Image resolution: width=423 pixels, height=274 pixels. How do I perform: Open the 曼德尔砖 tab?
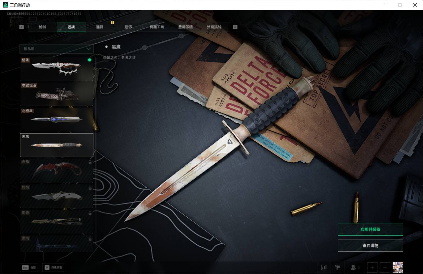pos(185,27)
